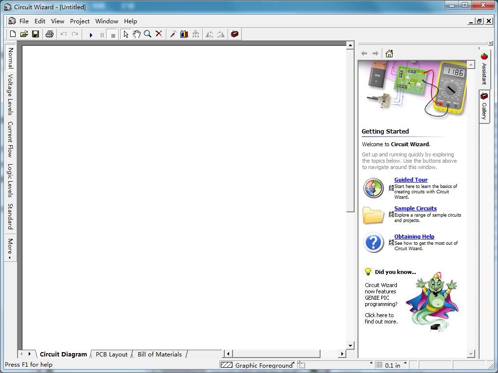498x373 pixels.
Task: Select the magnifying glass zoom tool
Action: point(148,34)
